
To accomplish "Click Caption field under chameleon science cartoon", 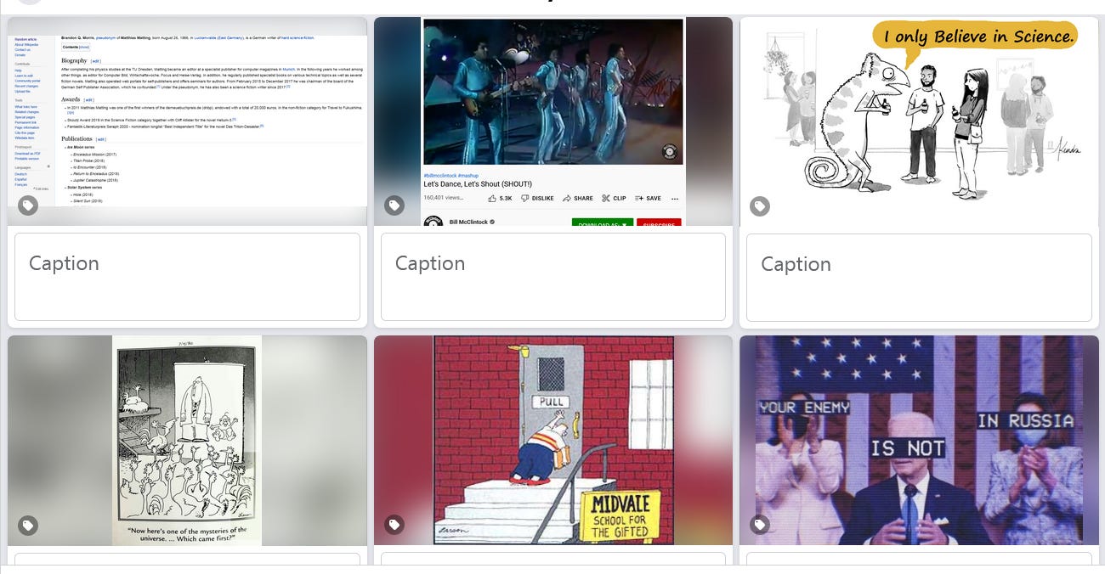I will point(919,277).
